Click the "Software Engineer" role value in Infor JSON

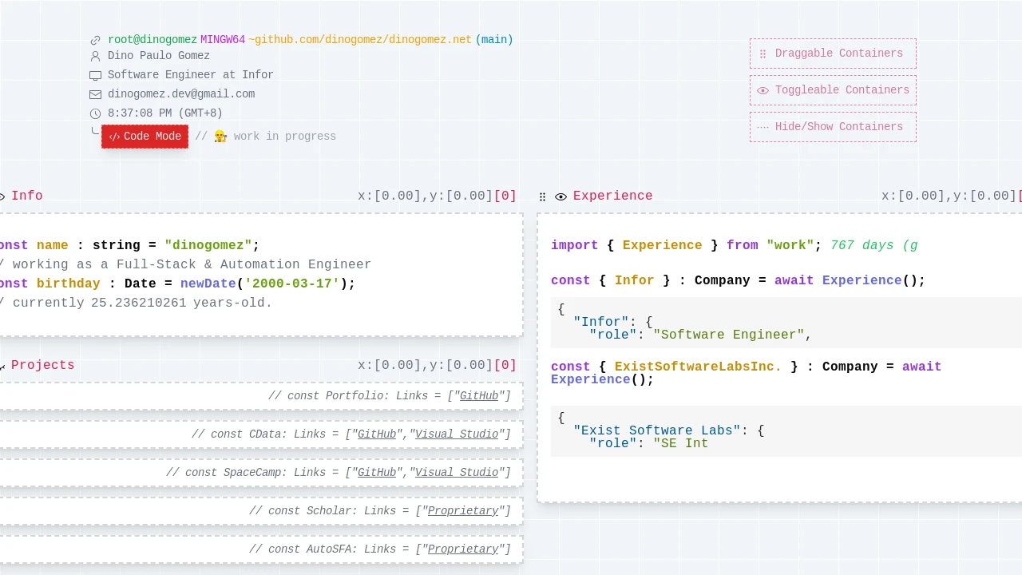pos(729,335)
